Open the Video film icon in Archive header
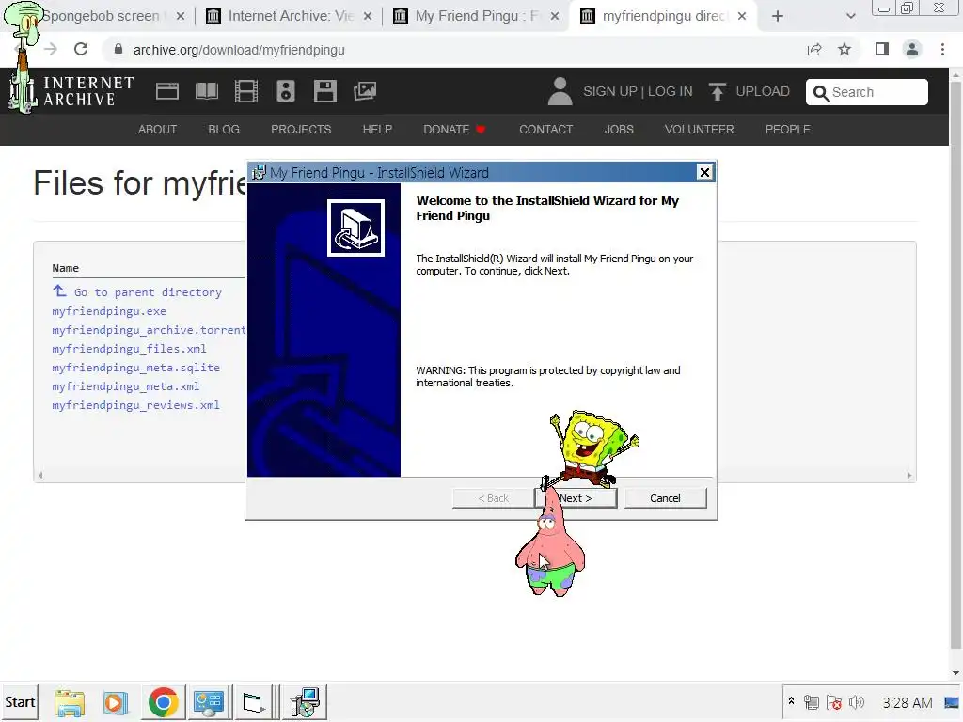Image resolution: width=963 pixels, height=722 pixels. tap(246, 91)
